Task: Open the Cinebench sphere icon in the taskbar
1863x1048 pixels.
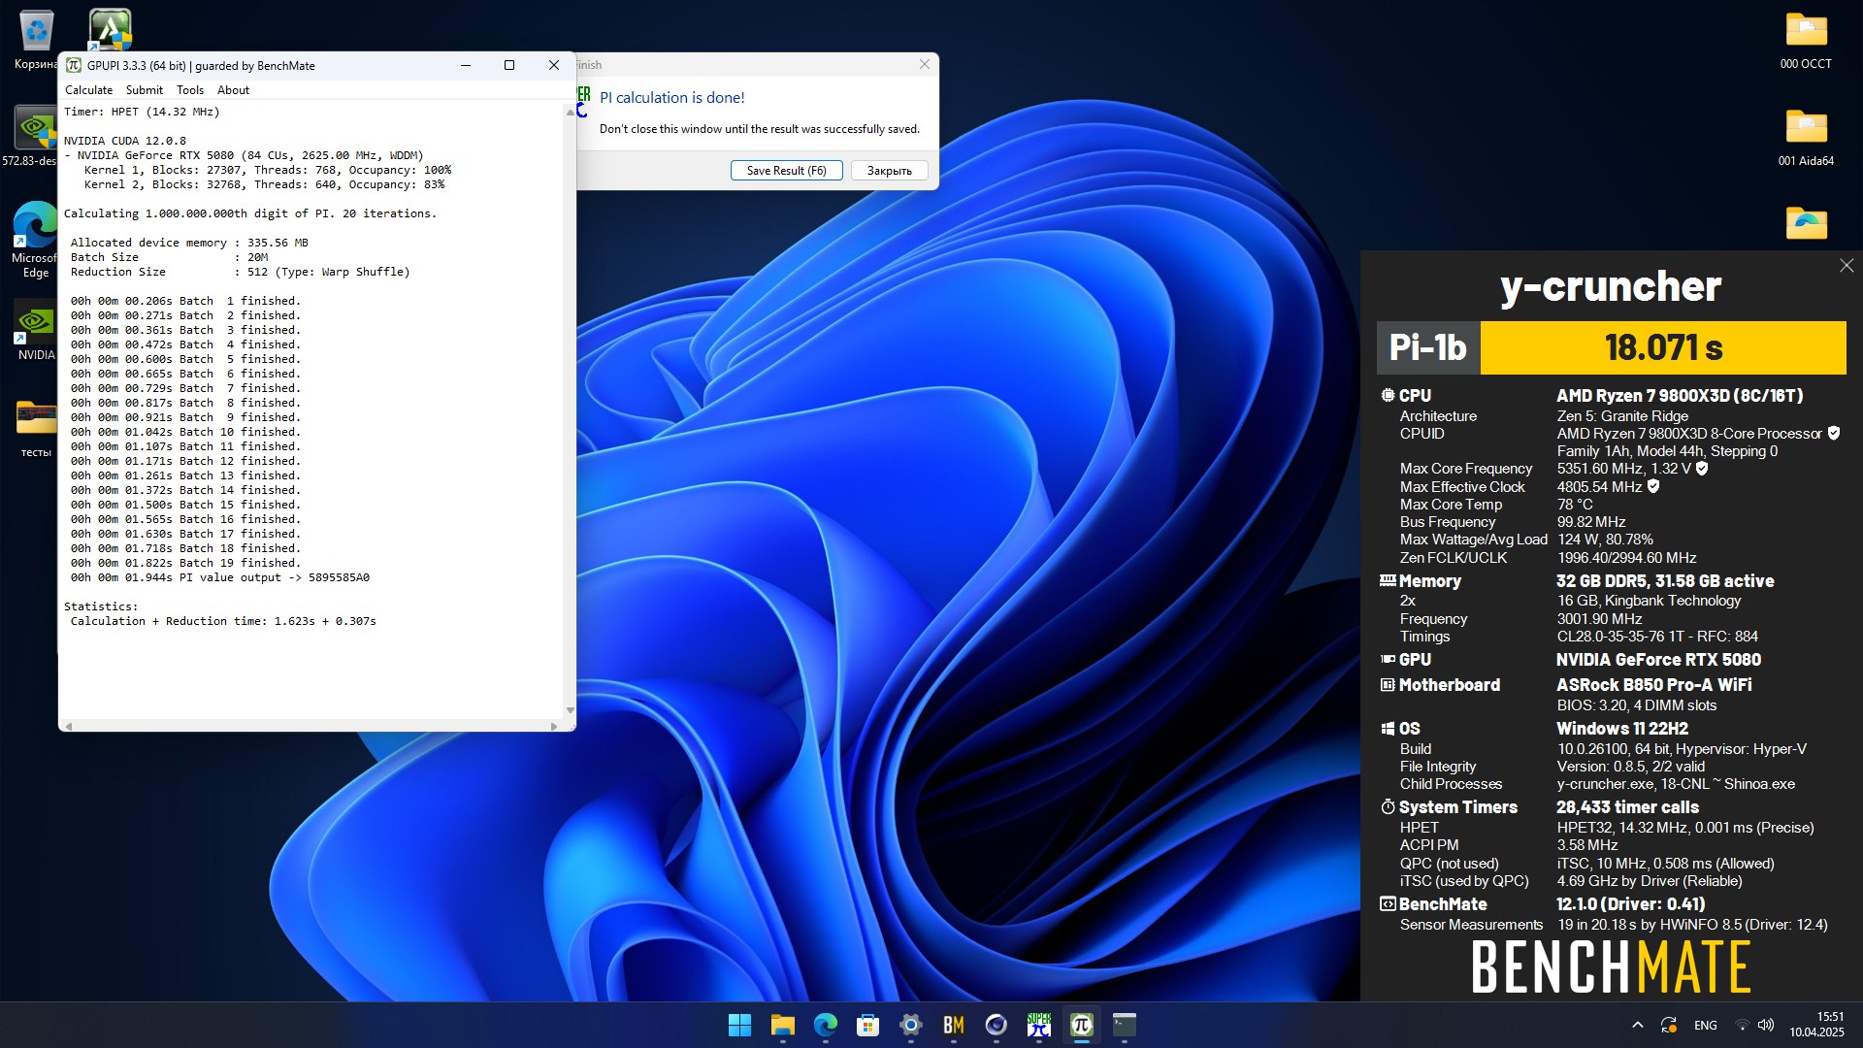Action: click(x=996, y=1025)
